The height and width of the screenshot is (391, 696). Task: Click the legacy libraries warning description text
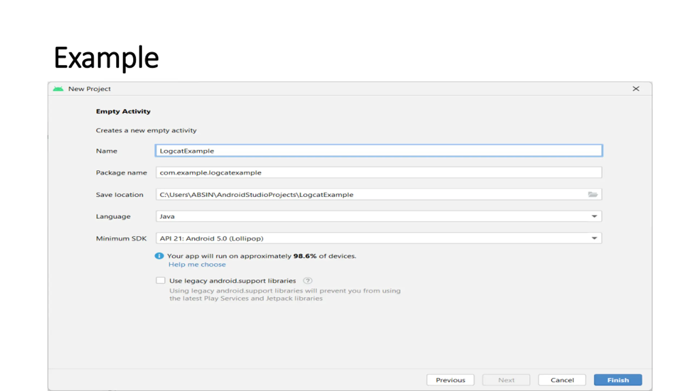click(285, 294)
